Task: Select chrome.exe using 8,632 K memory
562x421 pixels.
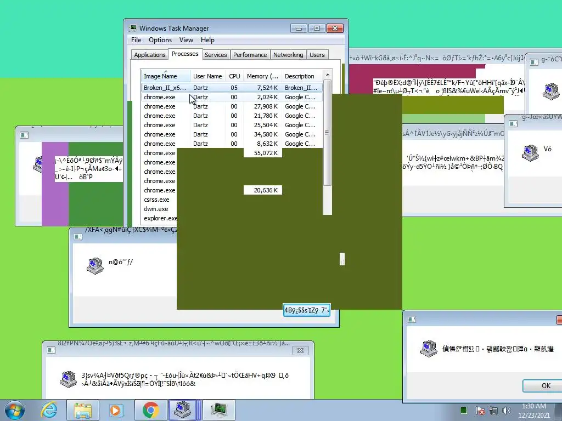Action: pyautogui.click(x=232, y=144)
